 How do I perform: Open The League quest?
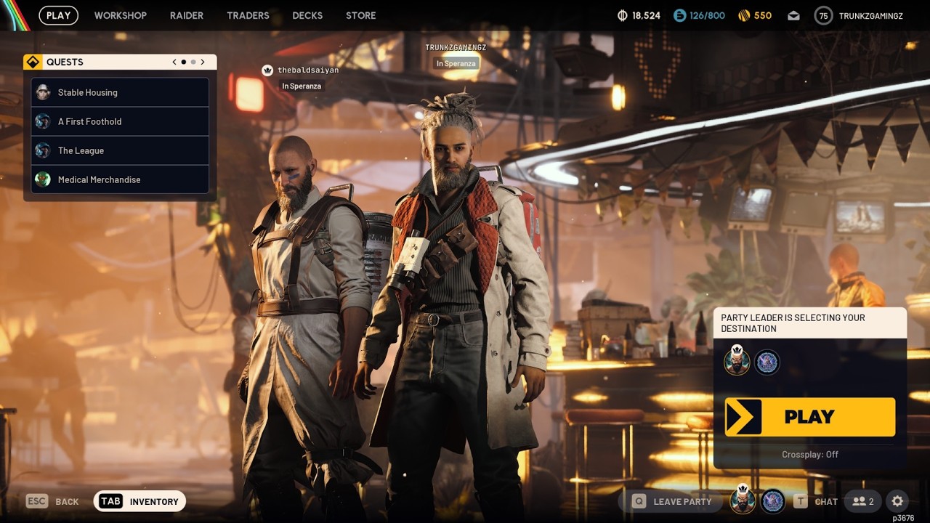pyautogui.click(x=120, y=150)
